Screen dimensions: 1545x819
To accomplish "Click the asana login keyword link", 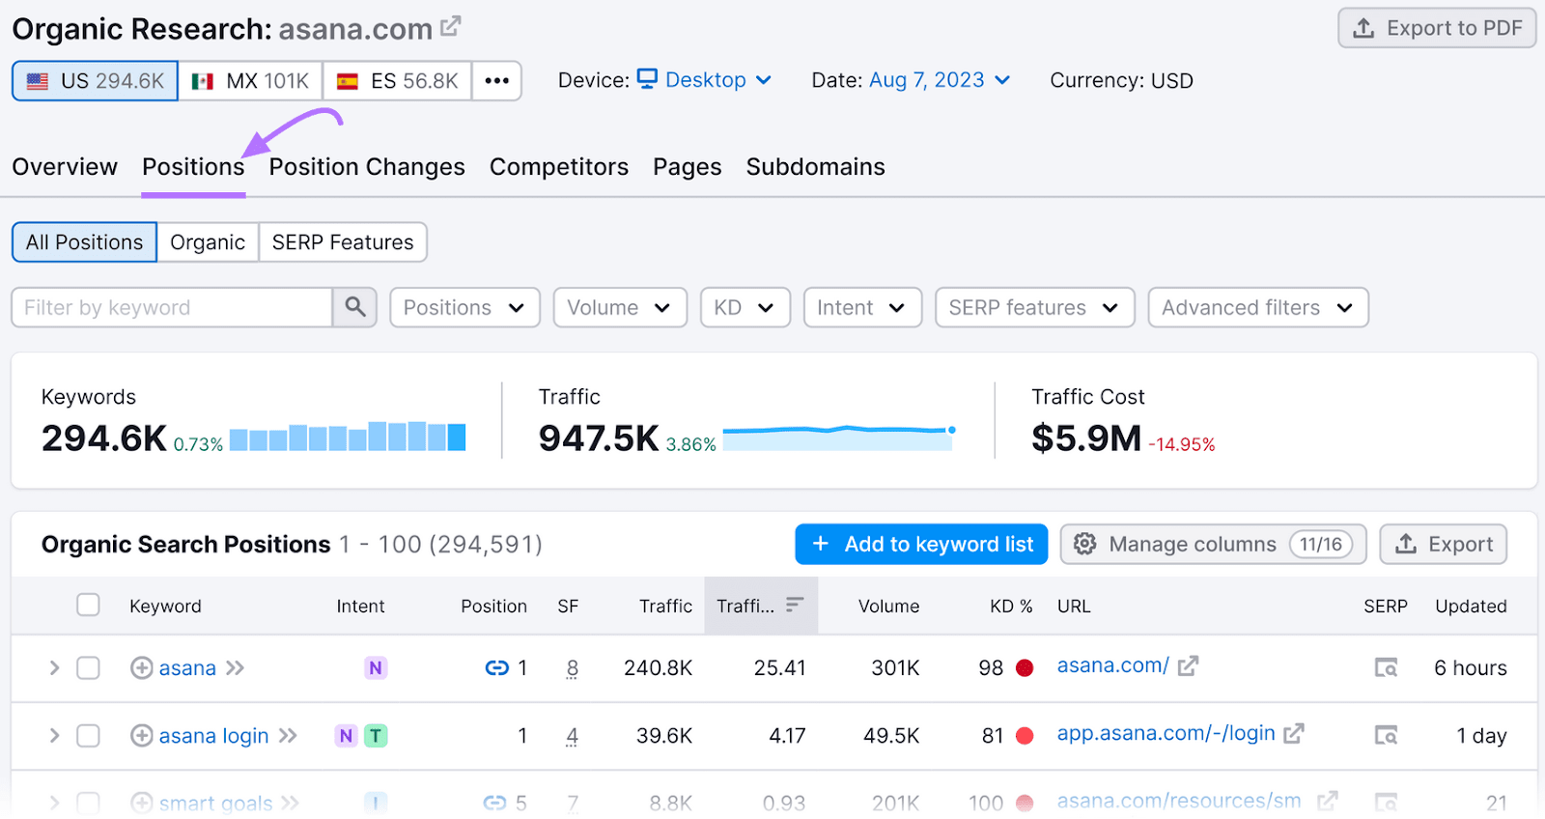I will (213, 735).
